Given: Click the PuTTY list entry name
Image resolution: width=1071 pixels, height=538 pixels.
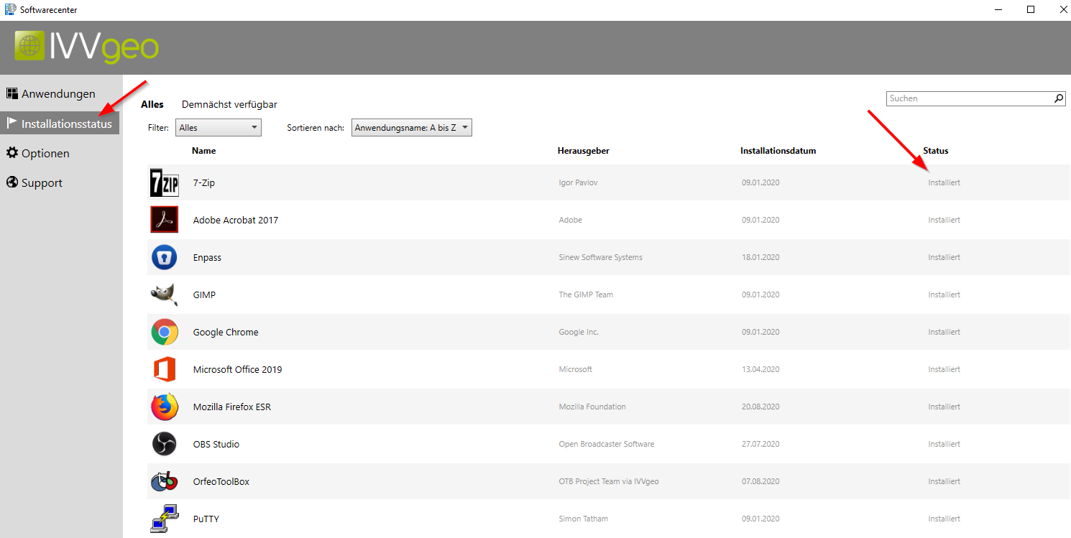Looking at the screenshot, I should pos(206,519).
